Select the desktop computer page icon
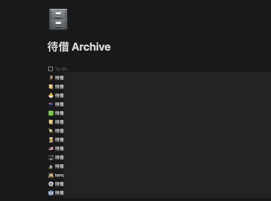Image resolution: width=271 pixels, height=201 pixels. tap(51, 157)
